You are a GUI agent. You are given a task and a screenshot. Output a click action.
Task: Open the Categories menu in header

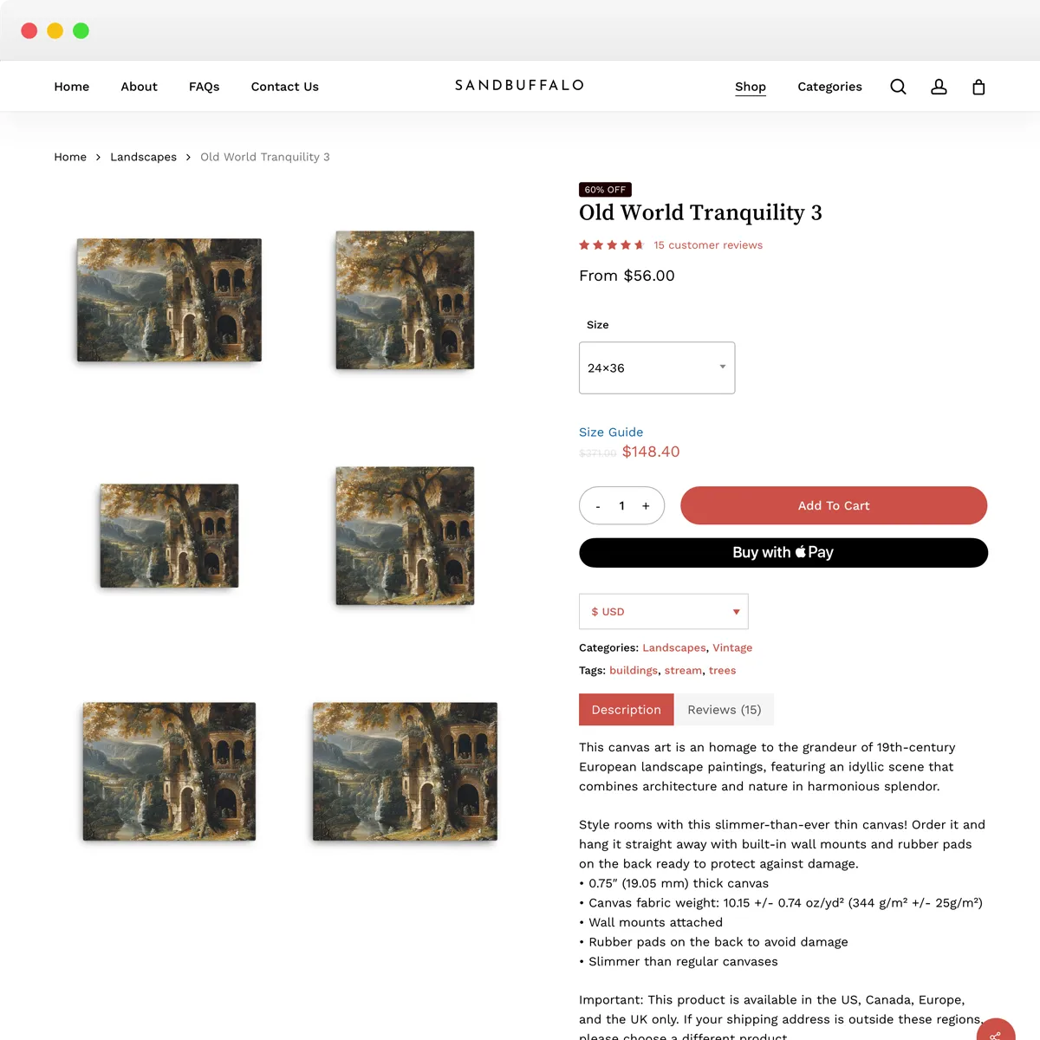coord(829,87)
